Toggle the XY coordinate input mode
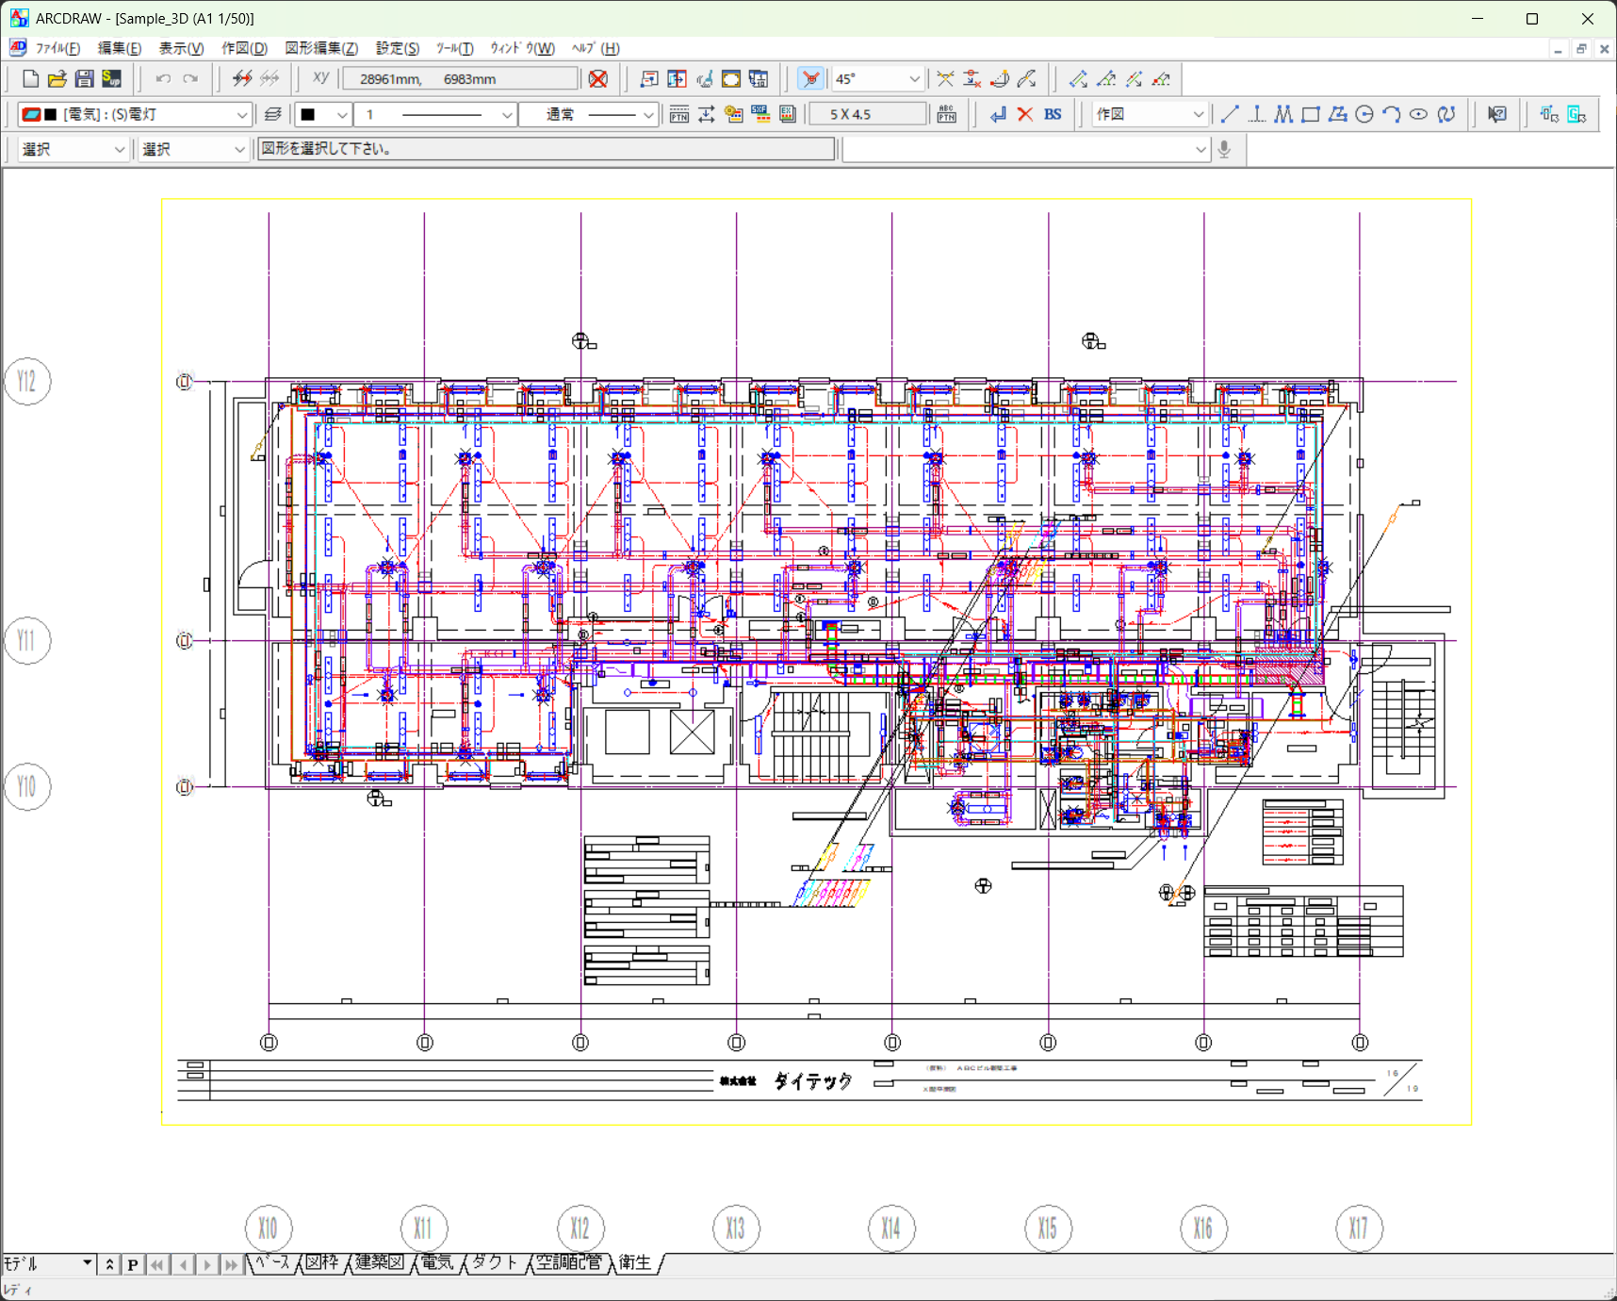The image size is (1617, 1301). [x=320, y=79]
